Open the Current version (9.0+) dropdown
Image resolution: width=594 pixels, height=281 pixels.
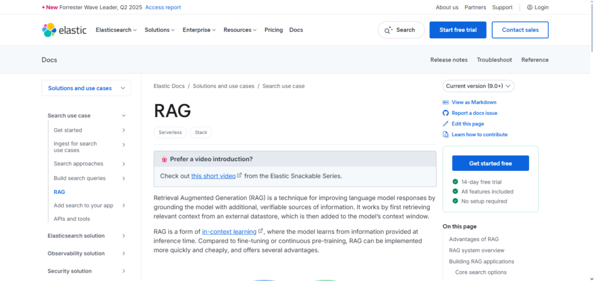(479, 86)
